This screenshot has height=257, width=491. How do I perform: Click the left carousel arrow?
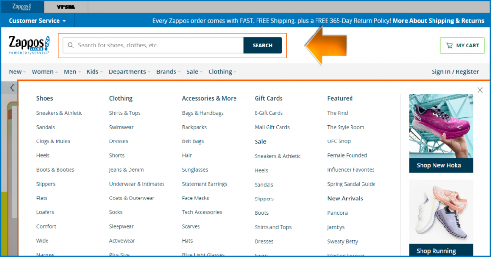12,88
